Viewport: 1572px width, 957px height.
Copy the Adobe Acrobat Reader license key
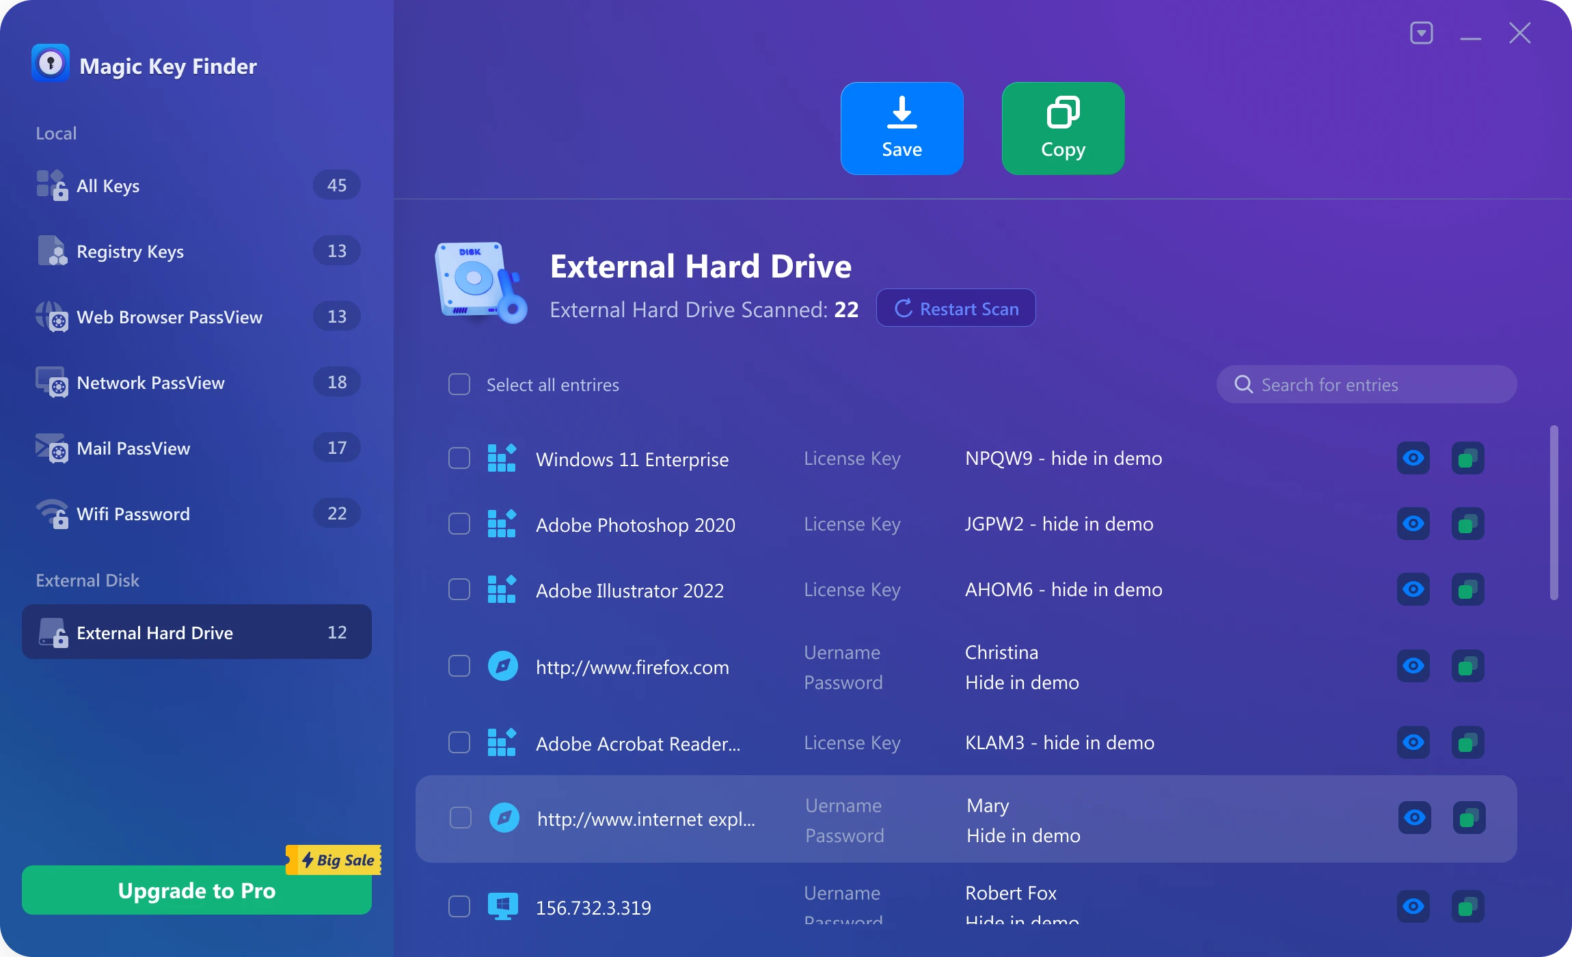click(1467, 742)
